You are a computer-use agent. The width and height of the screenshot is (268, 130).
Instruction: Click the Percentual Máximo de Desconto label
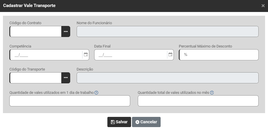coord(205,46)
